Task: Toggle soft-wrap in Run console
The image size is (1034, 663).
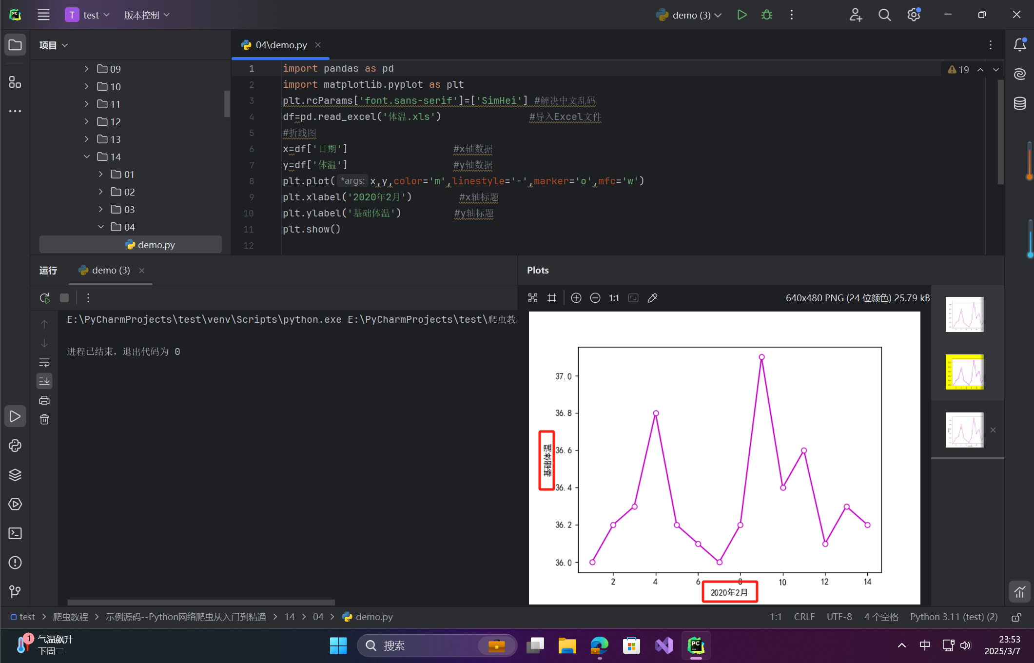Action: pos(44,362)
